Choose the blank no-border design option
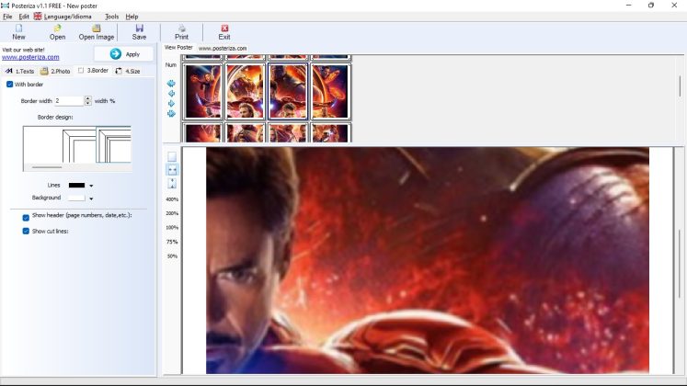The image size is (687, 386). (x=42, y=145)
